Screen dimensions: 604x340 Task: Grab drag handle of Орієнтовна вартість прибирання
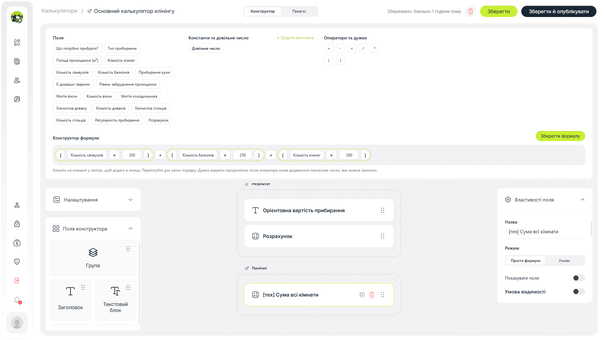coord(383,210)
